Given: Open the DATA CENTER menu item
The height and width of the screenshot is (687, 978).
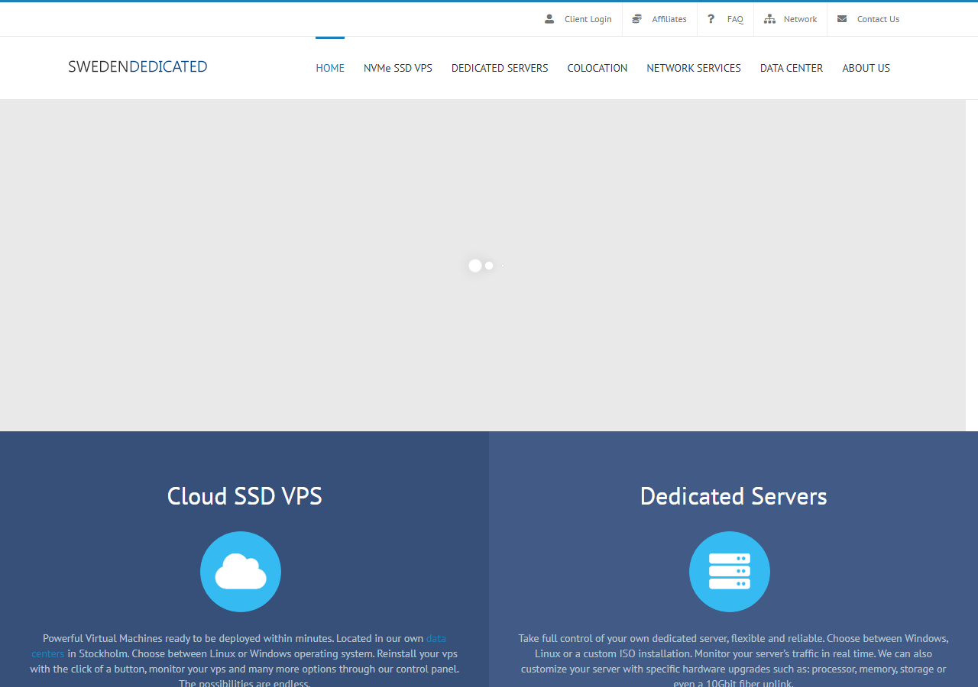Looking at the screenshot, I should 792,68.
